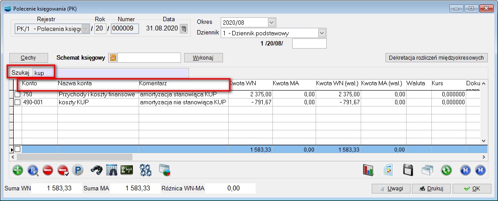The width and height of the screenshot is (498, 201).
Task: Click Kwota WN value 2 375,00
Action: pyautogui.click(x=250, y=95)
